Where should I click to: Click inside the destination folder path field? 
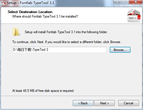click(59, 50)
